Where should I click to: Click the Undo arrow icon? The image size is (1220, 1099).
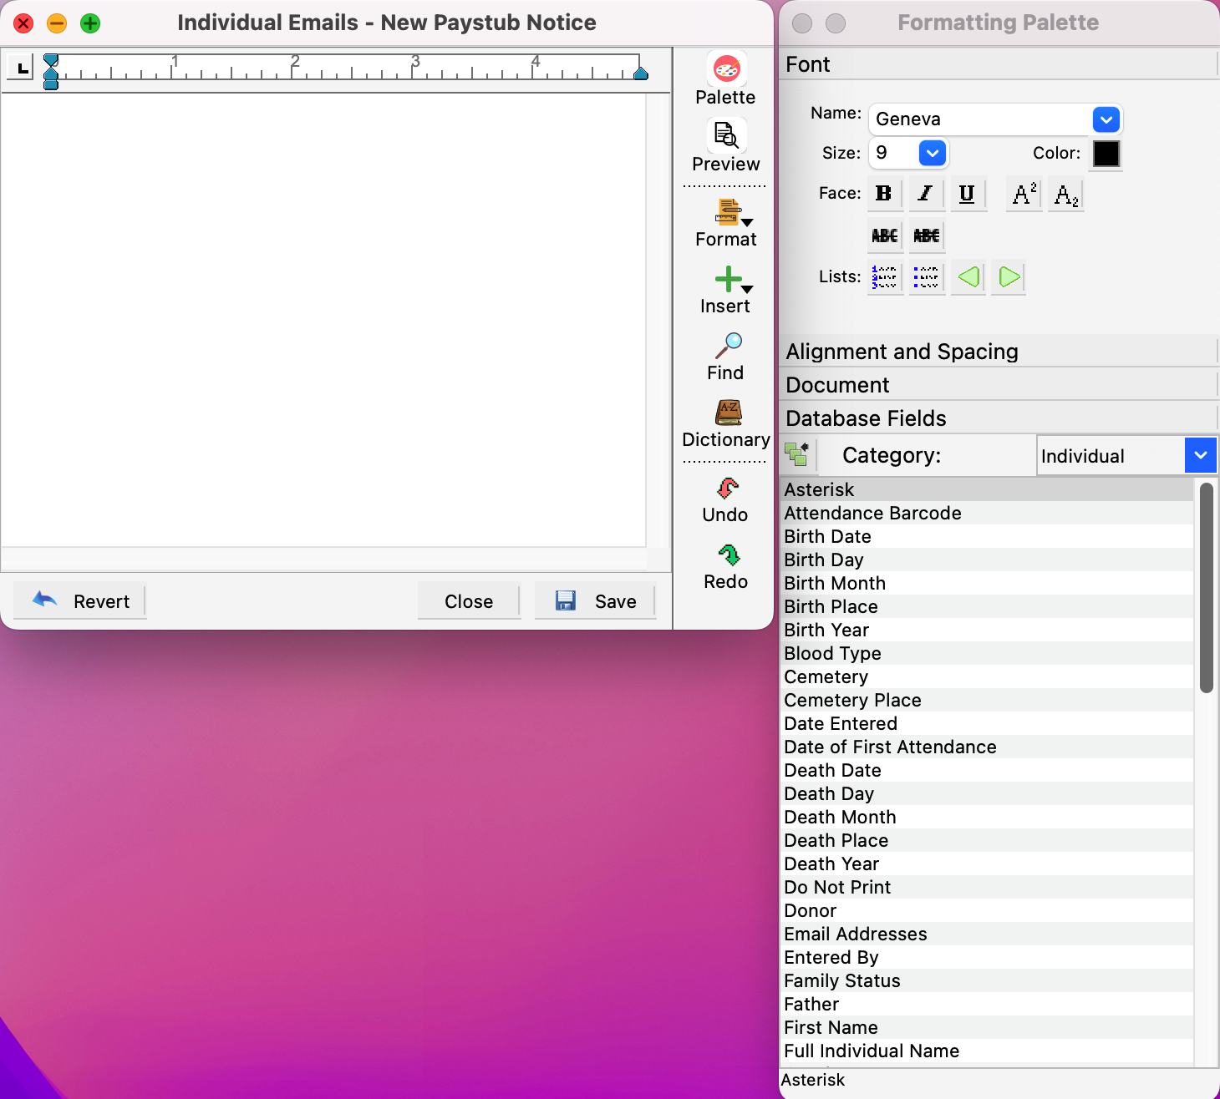(x=727, y=489)
